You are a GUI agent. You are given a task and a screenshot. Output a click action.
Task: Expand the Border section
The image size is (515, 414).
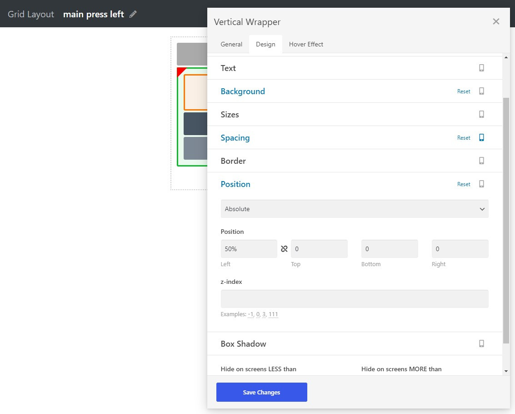click(355, 161)
